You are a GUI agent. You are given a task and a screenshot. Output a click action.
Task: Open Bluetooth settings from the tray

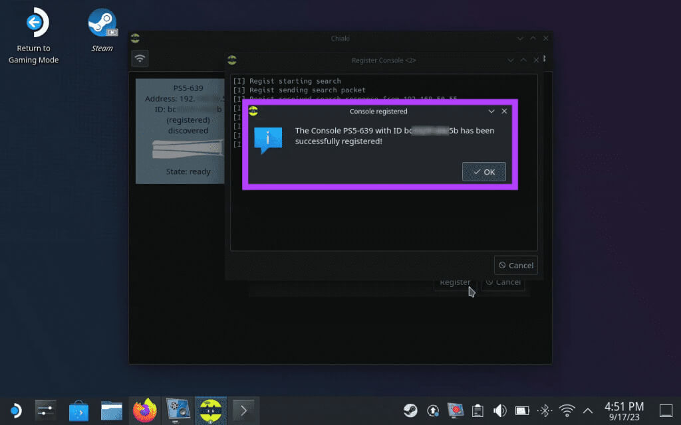click(545, 410)
